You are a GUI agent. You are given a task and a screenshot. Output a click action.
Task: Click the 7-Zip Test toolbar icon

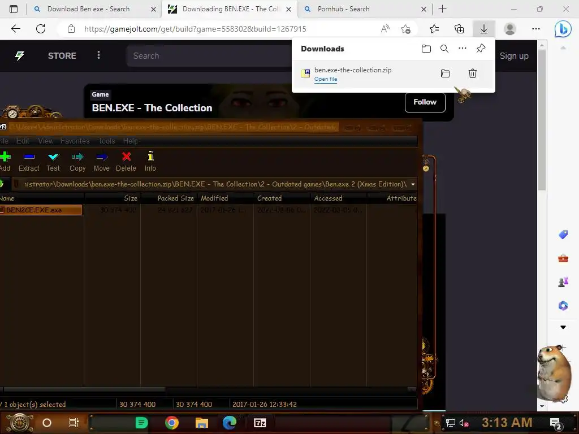point(53,157)
